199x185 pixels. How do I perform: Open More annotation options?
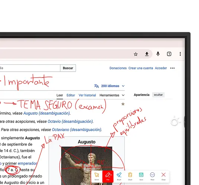tap(153, 176)
